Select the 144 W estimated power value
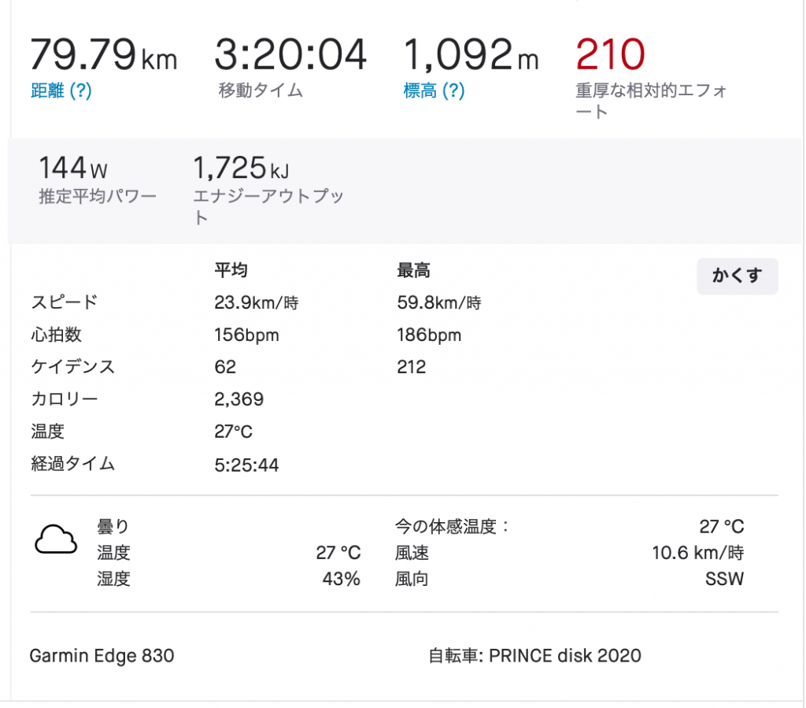This screenshot has width=806, height=708. click(x=73, y=168)
